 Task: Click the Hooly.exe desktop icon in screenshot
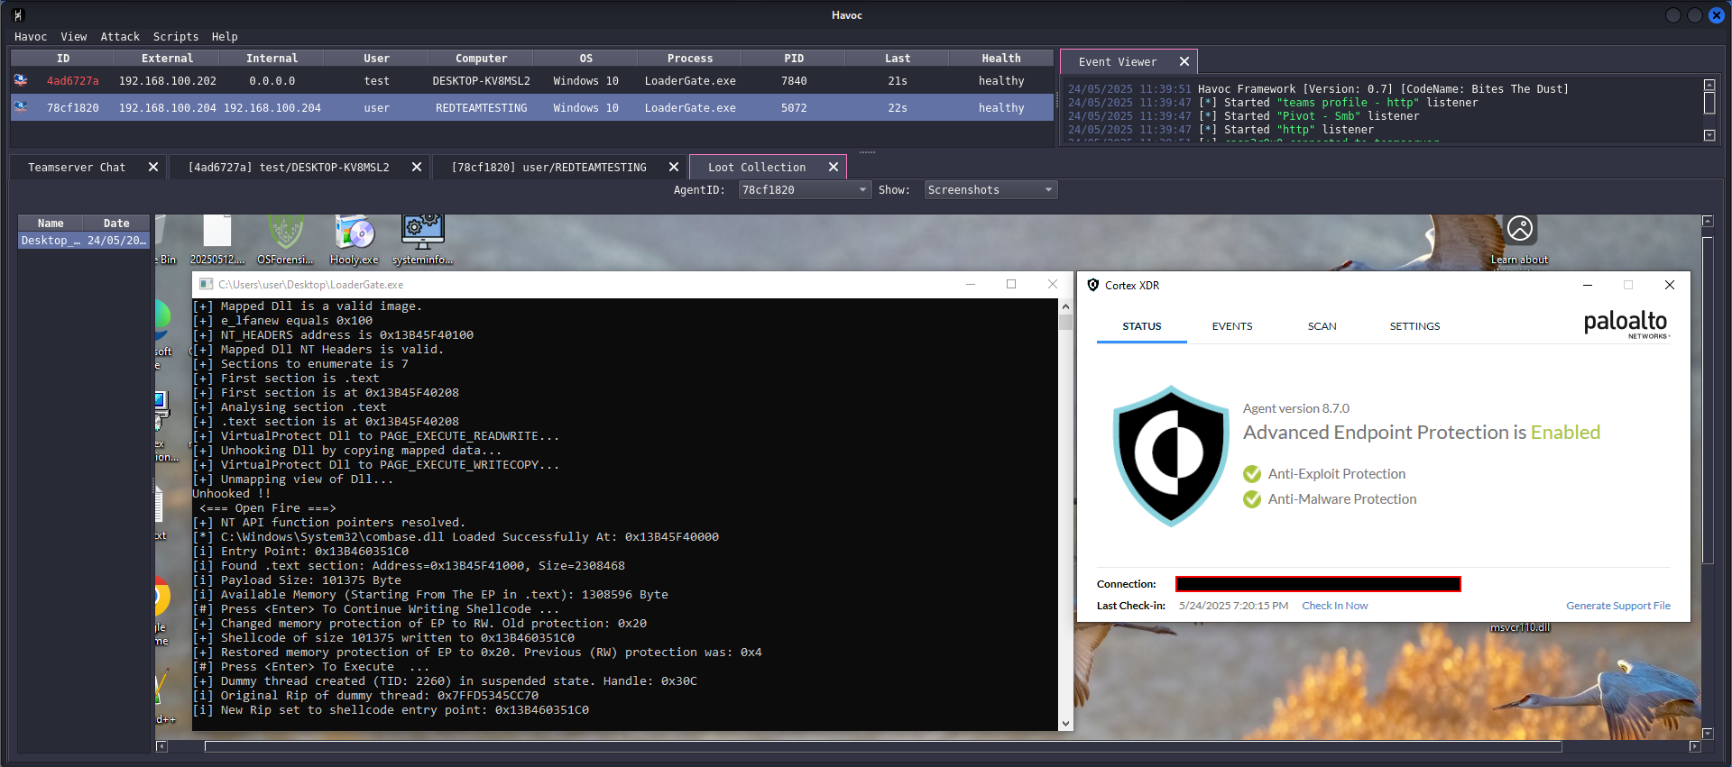coord(355,240)
